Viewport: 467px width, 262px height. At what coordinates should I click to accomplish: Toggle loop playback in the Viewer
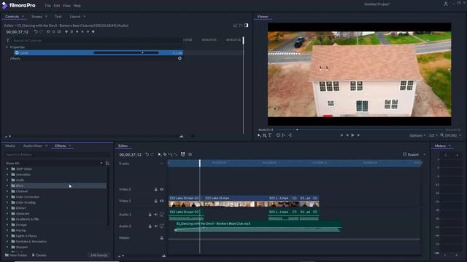pos(278,135)
